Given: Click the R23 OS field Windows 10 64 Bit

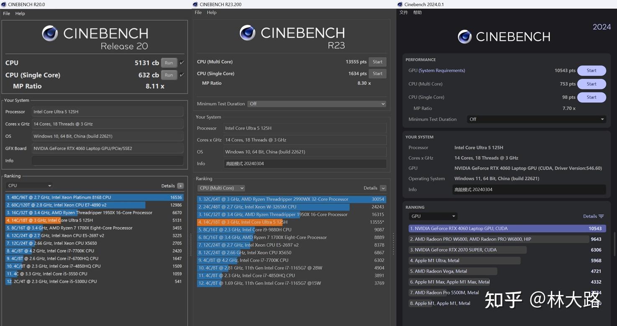Looking at the screenshot, I should click(305, 152).
